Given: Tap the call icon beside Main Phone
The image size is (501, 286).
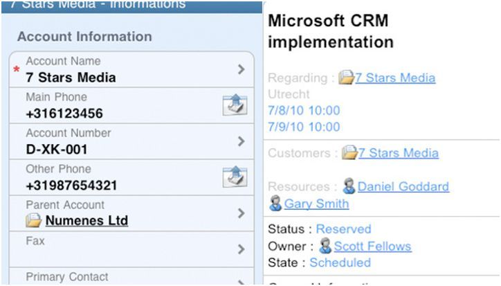Looking at the screenshot, I should click(x=235, y=105).
